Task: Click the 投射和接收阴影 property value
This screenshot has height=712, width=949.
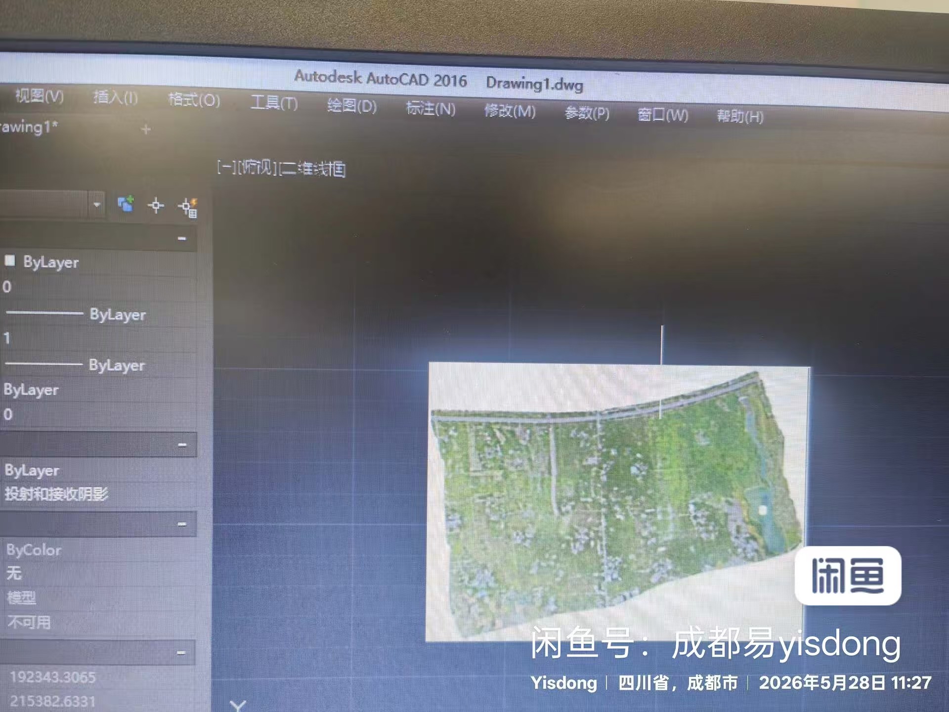Action: pyautogui.click(x=56, y=493)
